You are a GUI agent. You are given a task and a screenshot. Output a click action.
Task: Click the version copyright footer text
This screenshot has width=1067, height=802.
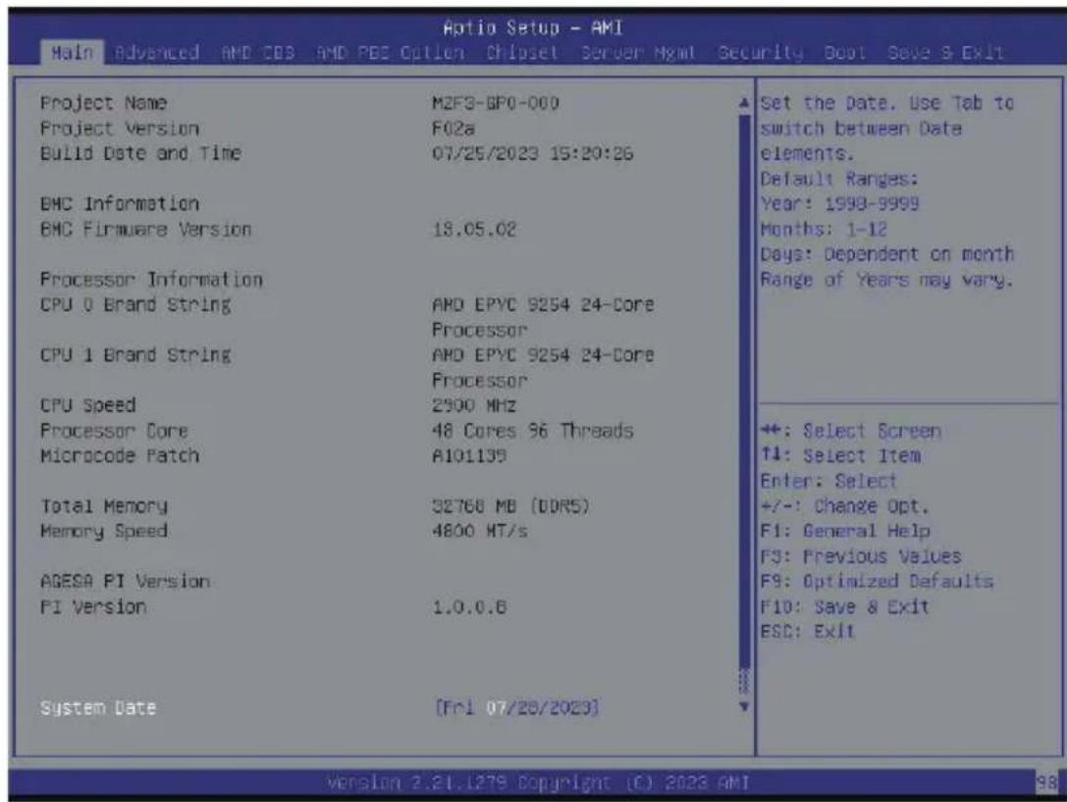coord(538,783)
